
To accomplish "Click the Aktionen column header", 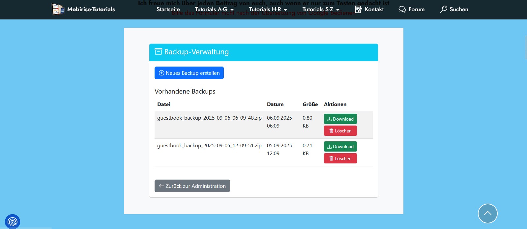I will 335,104.
